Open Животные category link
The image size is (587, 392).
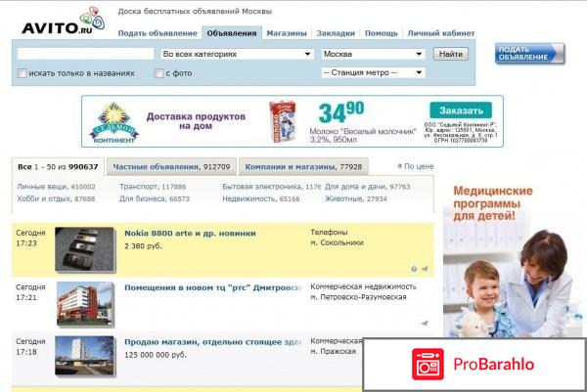click(356, 199)
